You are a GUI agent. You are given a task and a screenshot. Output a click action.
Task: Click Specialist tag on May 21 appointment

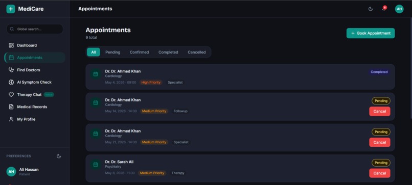[x=181, y=142]
